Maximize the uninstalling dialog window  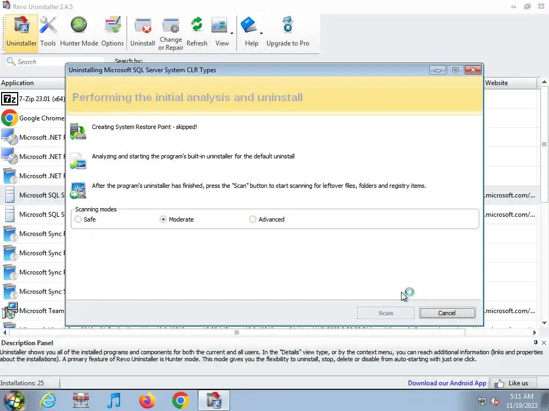coord(455,70)
